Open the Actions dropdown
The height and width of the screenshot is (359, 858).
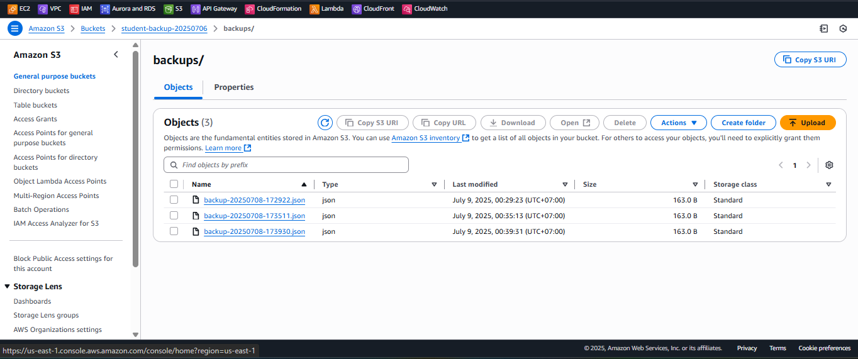[679, 123]
